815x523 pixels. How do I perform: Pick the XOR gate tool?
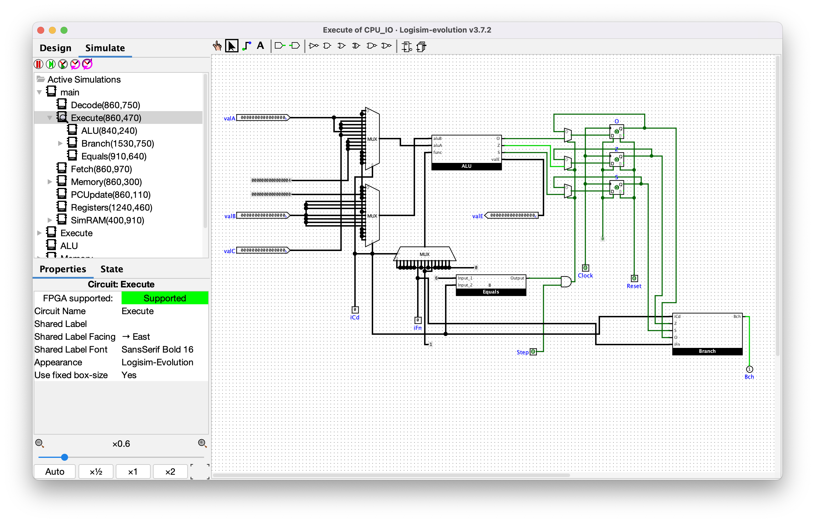356,45
